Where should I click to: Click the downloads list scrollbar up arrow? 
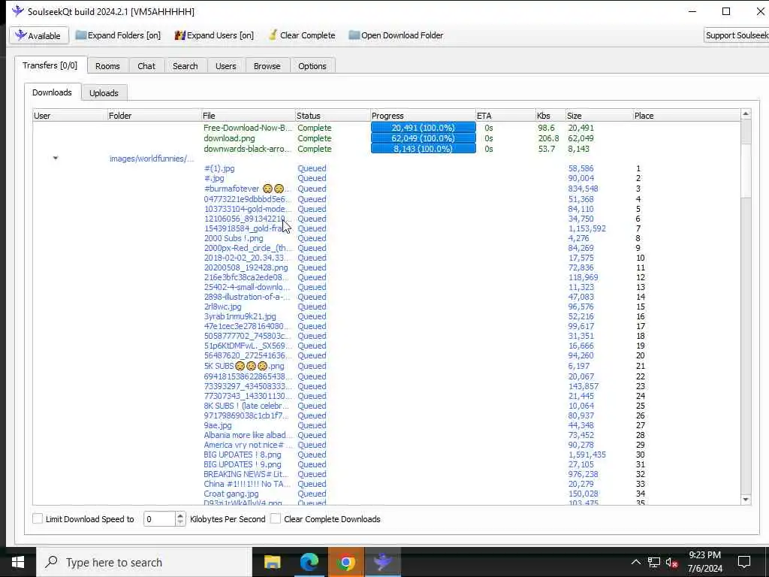point(746,114)
